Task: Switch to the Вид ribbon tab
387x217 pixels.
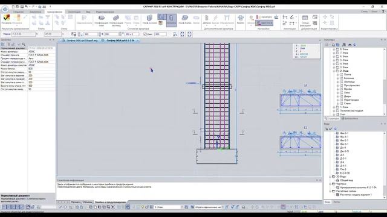Action: [88, 12]
